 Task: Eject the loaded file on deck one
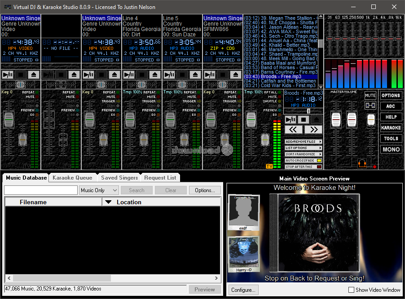33,74
